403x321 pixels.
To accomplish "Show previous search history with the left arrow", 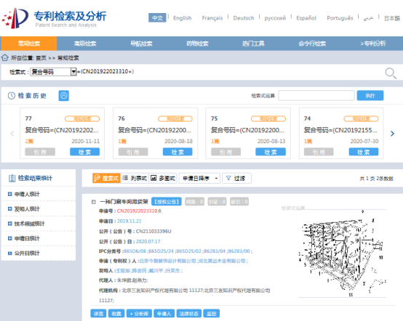I will (x=12, y=134).
